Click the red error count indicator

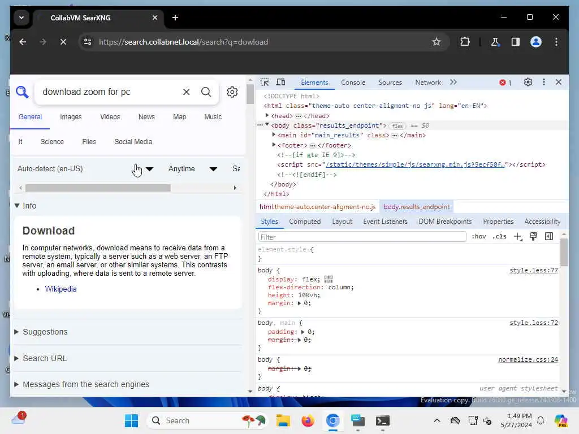click(x=505, y=83)
